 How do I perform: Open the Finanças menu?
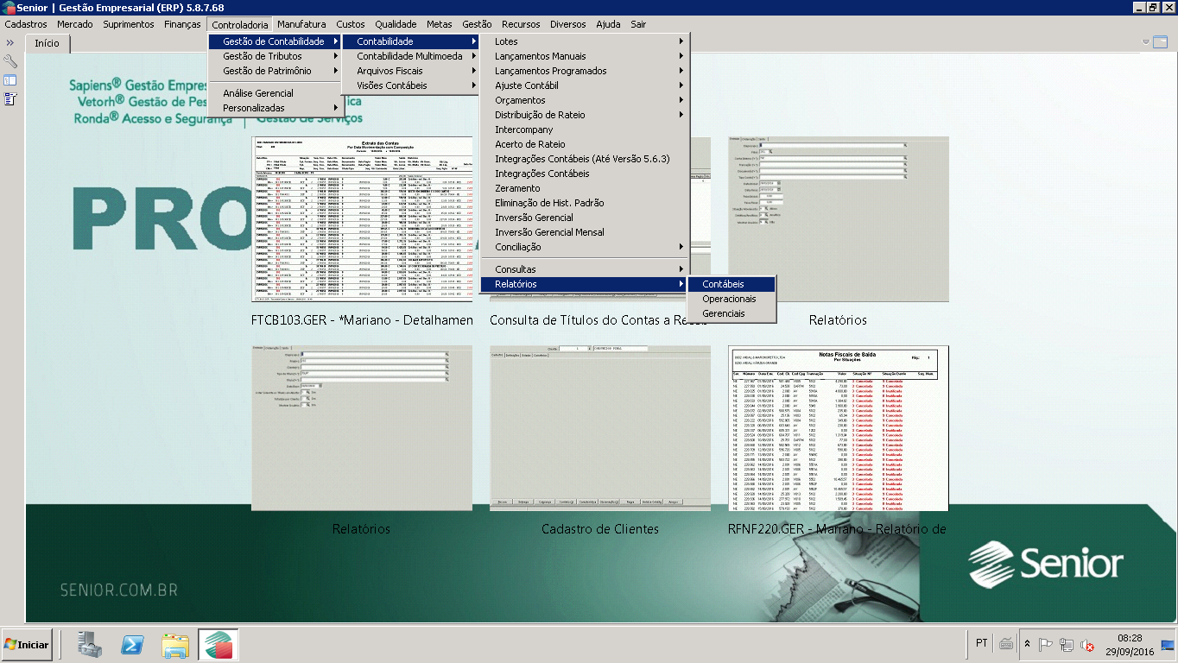coord(182,24)
